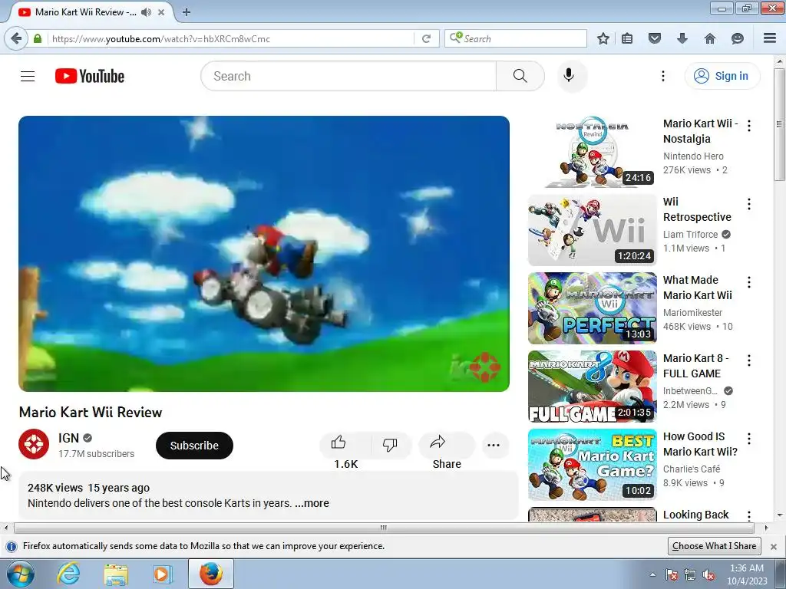Image resolution: width=786 pixels, height=589 pixels.
Task: Click Liam Triforce channel name
Action: tap(690, 235)
